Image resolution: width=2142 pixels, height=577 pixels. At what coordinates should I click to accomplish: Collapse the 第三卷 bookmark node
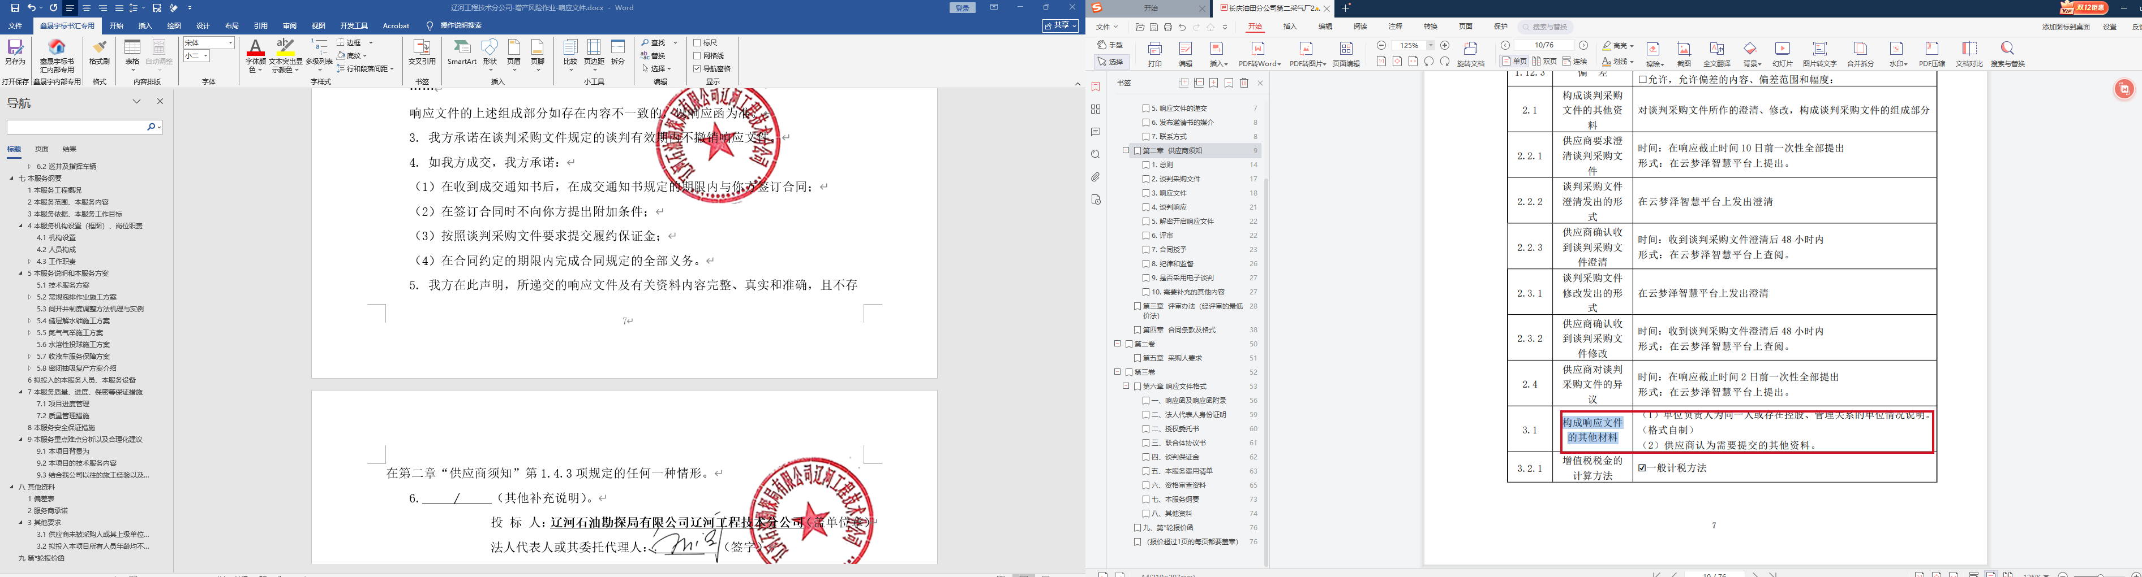(1118, 372)
